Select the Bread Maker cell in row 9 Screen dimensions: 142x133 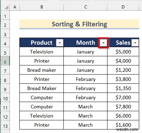42,88
